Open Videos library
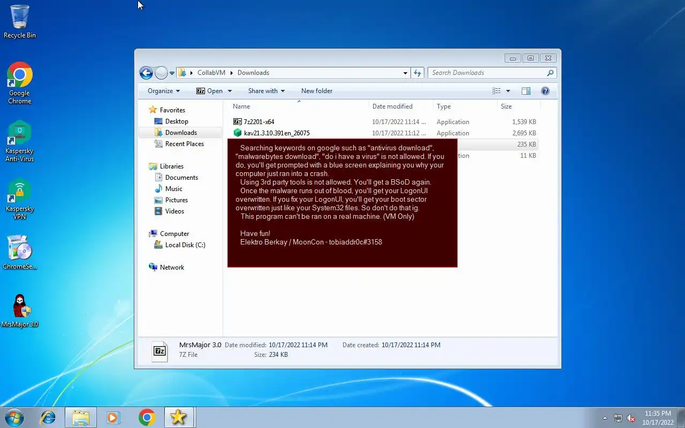The image size is (685, 428). [x=174, y=211]
